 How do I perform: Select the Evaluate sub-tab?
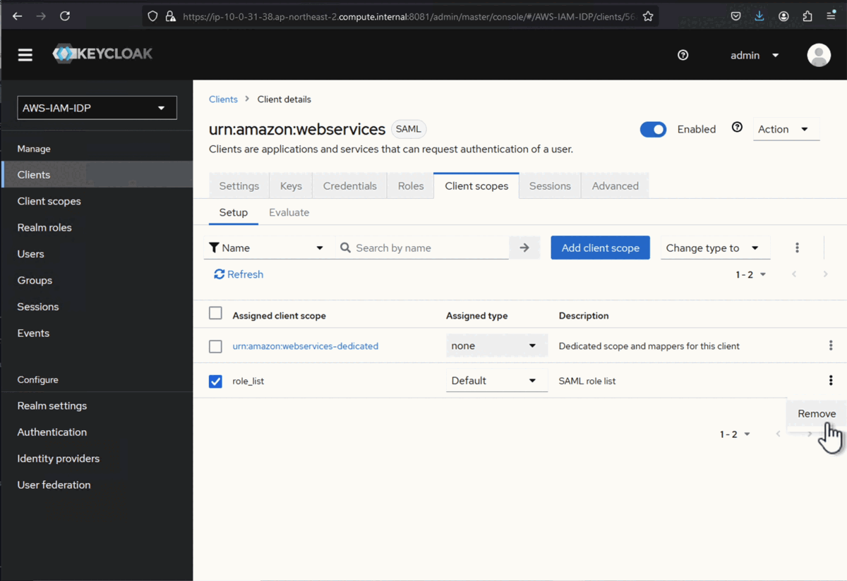click(289, 212)
